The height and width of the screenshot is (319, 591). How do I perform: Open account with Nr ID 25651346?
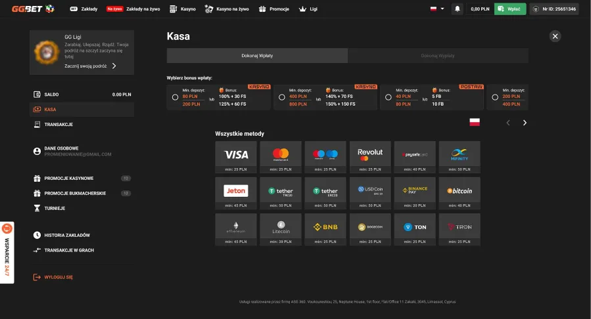[554, 9]
